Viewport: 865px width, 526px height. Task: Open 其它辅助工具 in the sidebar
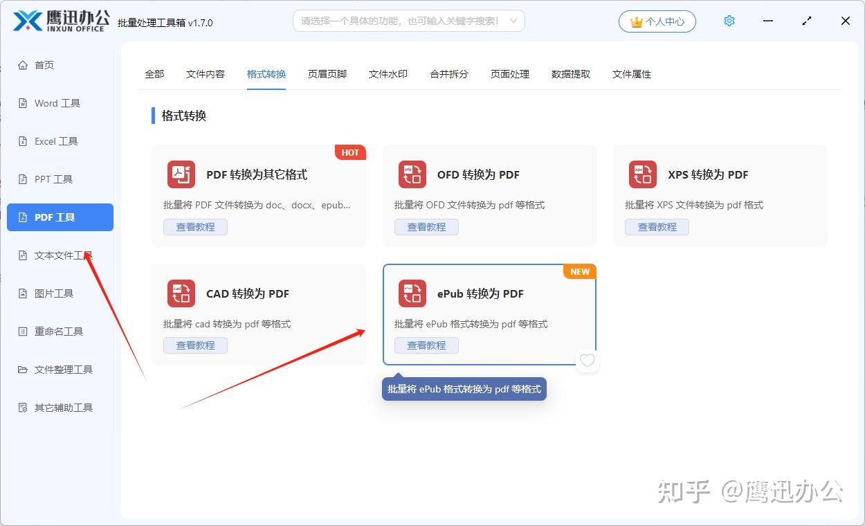click(60, 408)
